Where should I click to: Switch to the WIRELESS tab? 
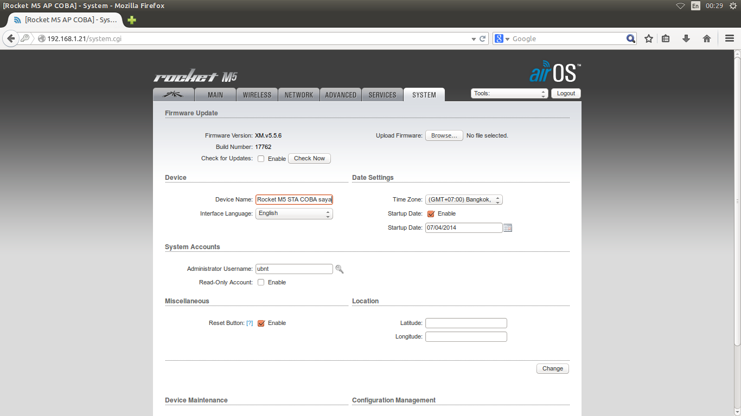(257, 95)
